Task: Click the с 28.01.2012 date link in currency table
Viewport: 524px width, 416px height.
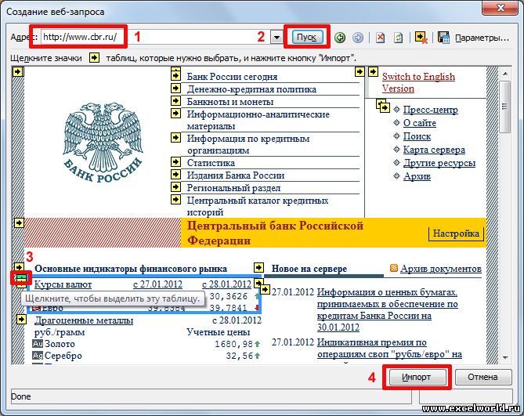Action: pos(226,284)
